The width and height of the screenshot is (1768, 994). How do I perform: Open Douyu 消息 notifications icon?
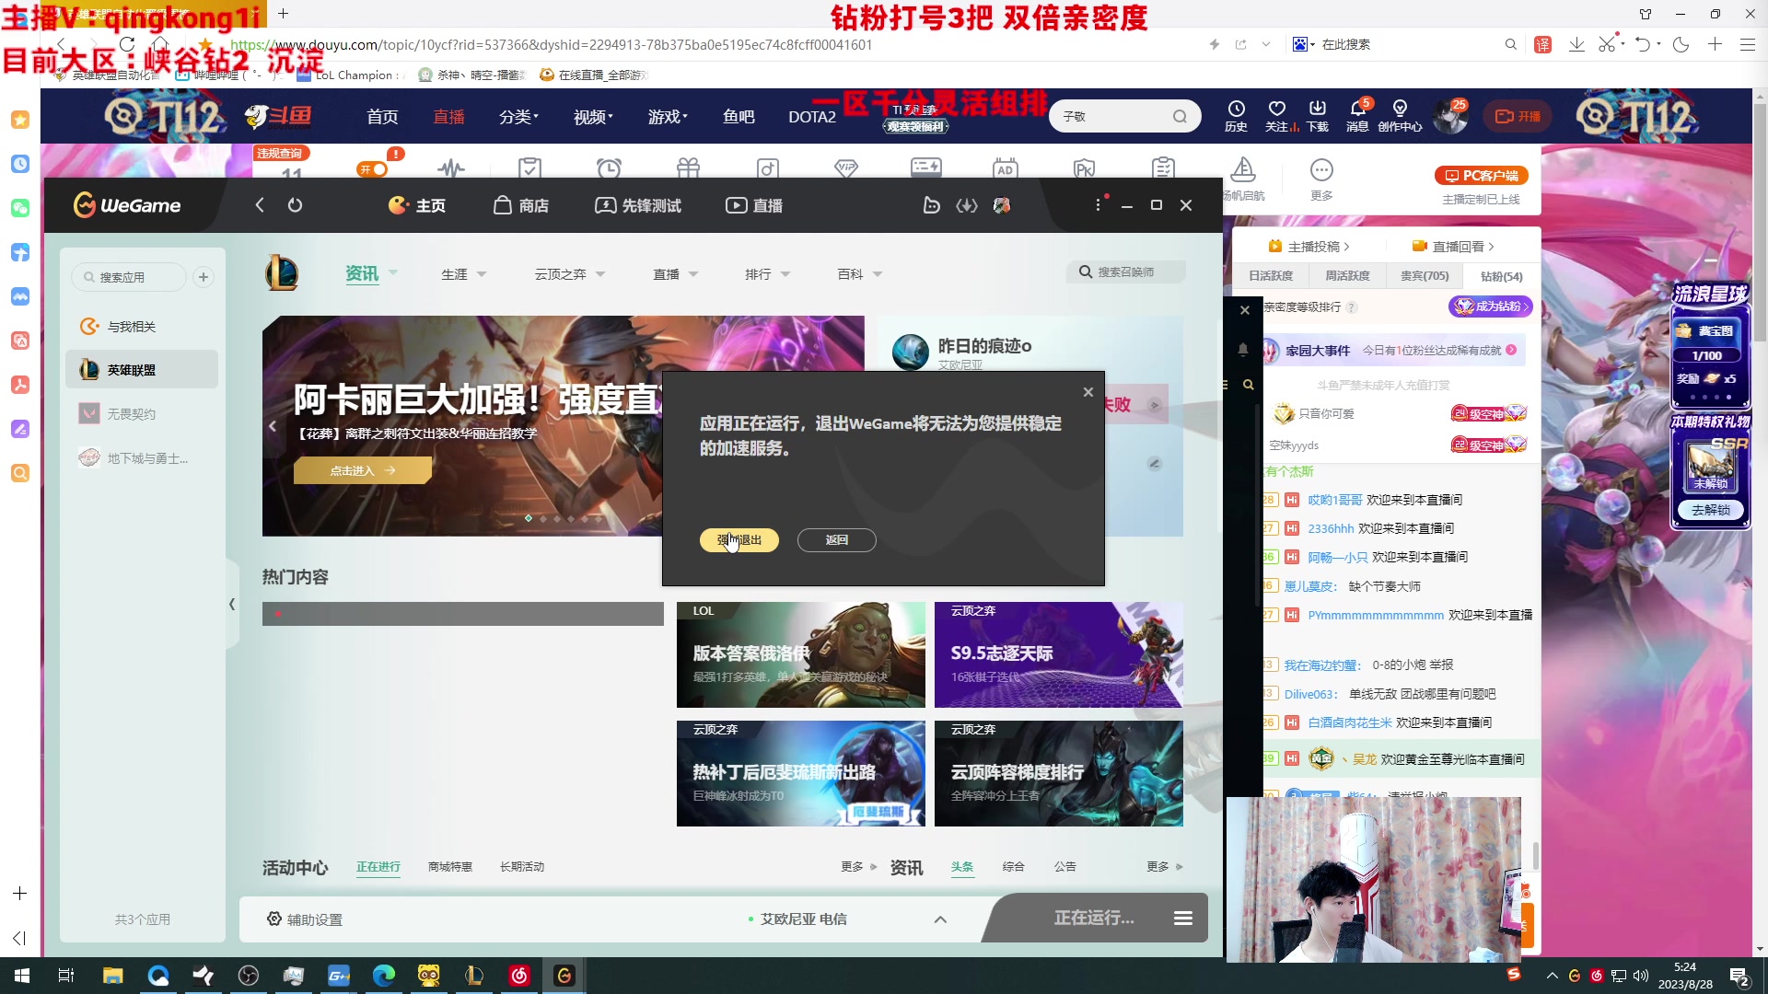[1357, 116]
